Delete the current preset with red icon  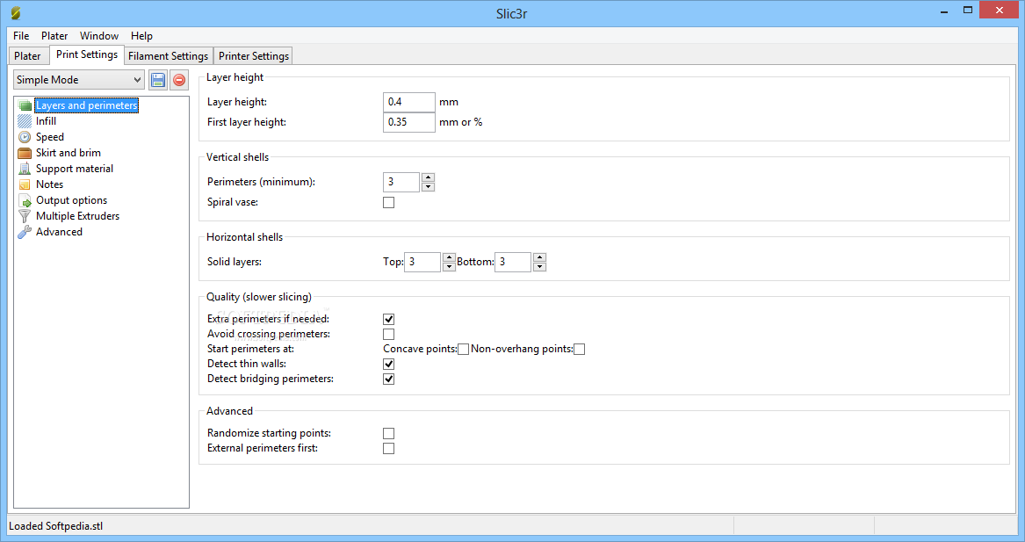(x=179, y=80)
